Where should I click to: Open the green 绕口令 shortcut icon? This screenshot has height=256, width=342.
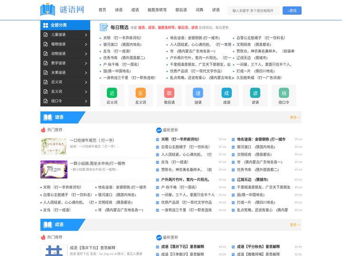284,93
